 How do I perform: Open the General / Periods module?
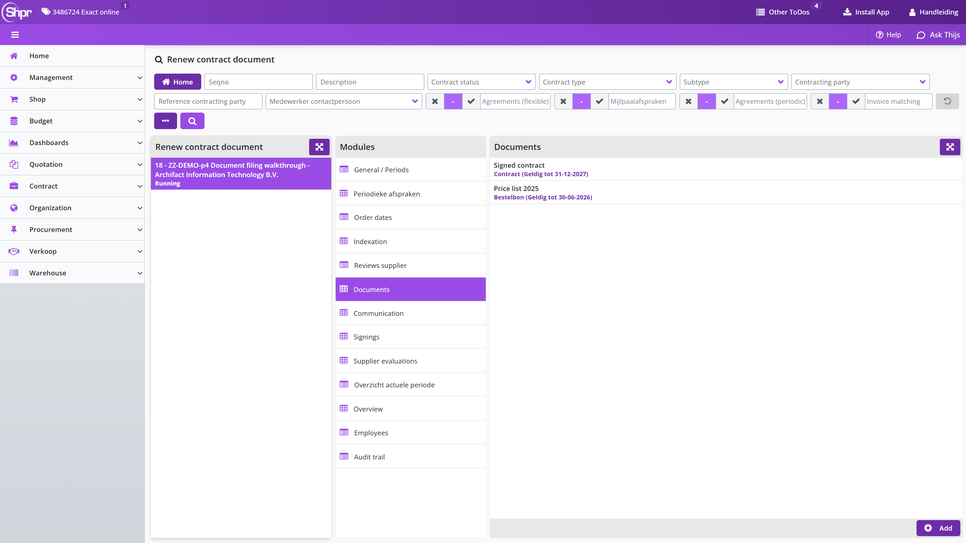pyautogui.click(x=411, y=170)
